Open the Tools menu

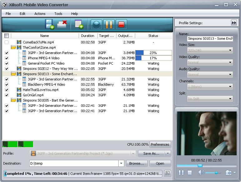(58, 14)
